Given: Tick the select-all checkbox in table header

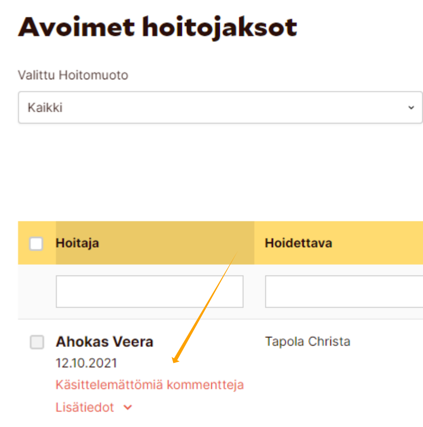Looking at the screenshot, I should (x=36, y=244).
